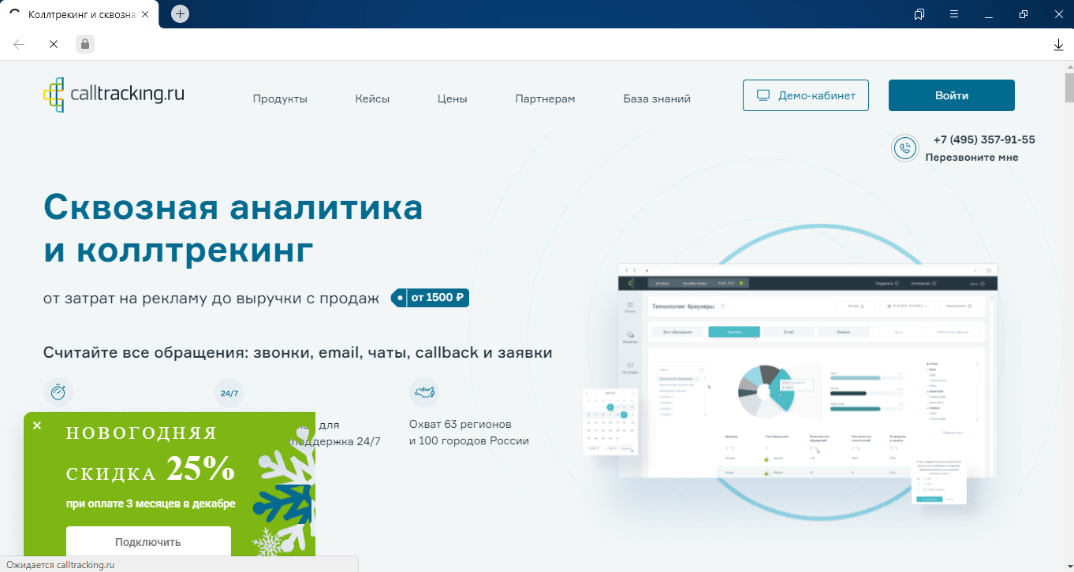1074x572 pixels.
Task: Click the Сквозная аналитика и коллтрекинг heading
Action: [x=233, y=229]
